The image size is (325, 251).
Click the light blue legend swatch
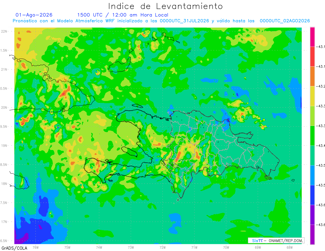tap(312, 175)
